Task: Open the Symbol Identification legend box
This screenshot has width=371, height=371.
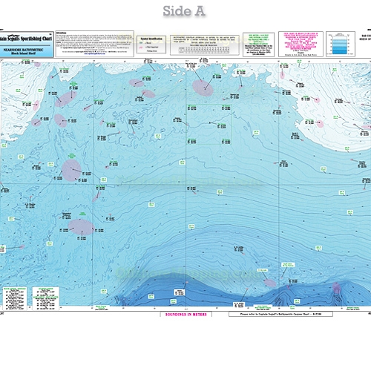Action: tap(151, 45)
